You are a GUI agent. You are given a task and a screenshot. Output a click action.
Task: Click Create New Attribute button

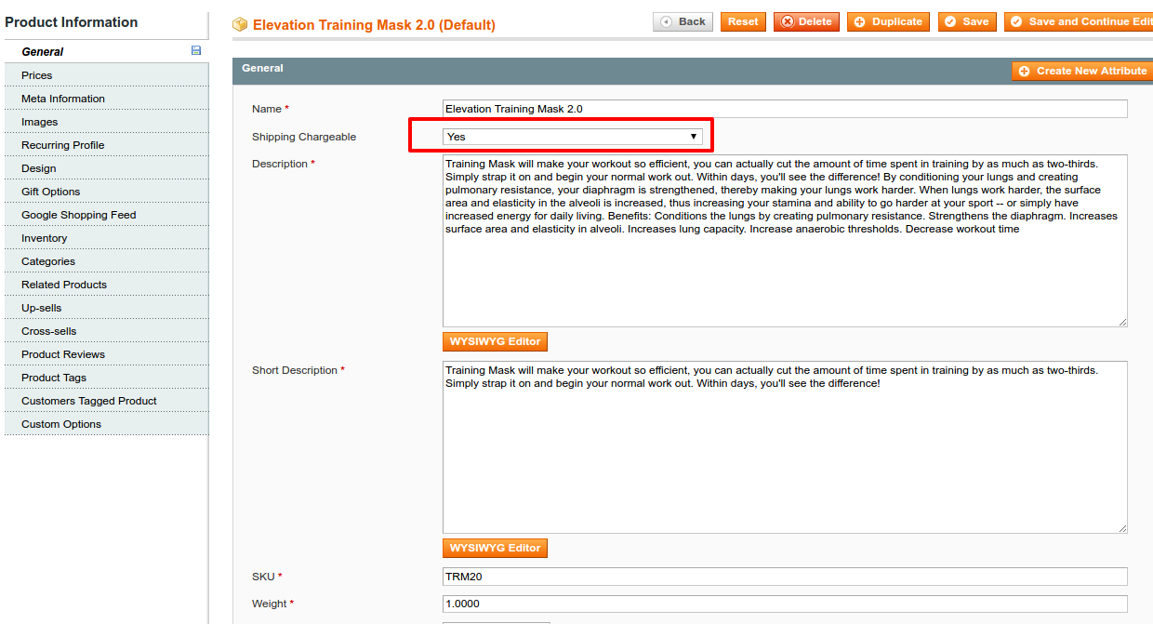pyautogui.click(x=1082, y=71)
